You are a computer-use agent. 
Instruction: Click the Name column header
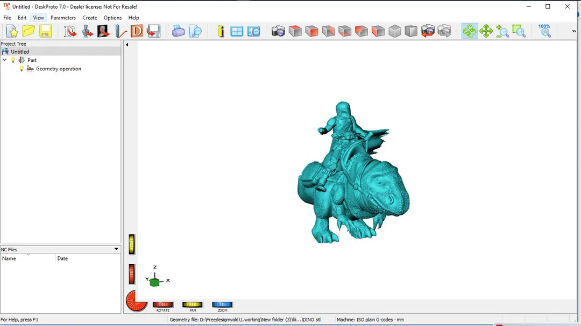point(9,258)
